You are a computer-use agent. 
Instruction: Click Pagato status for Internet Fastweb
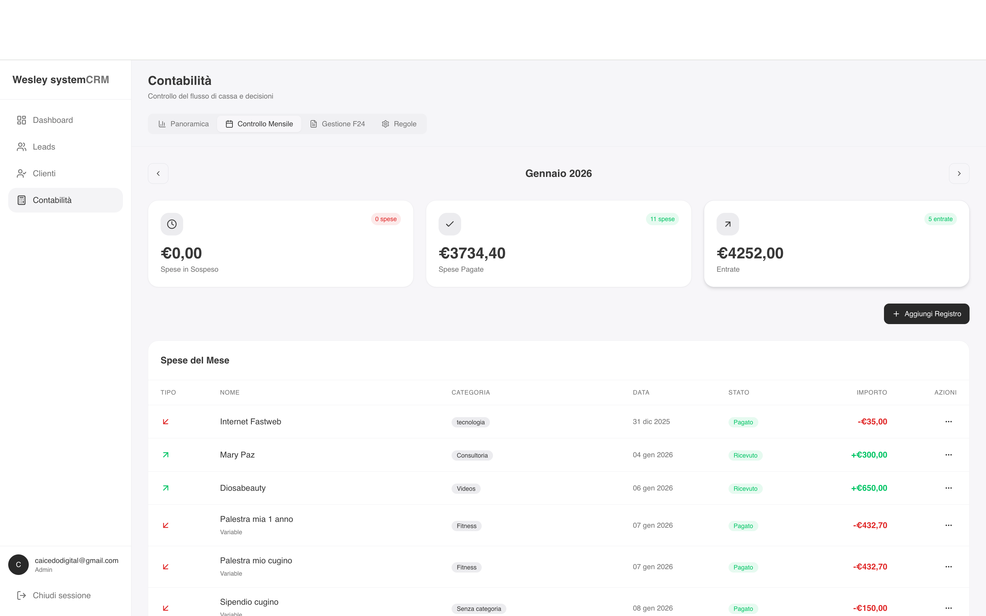743,422
